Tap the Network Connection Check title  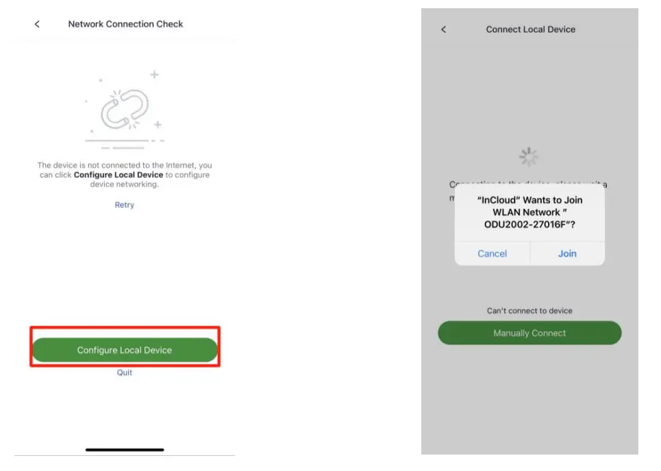125,24
